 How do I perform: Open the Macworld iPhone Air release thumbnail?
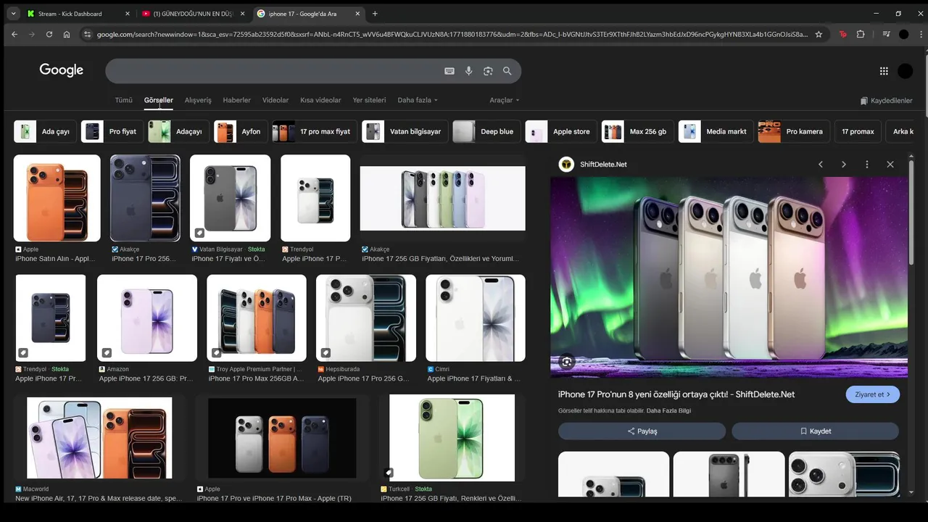[x=100, y=437]
